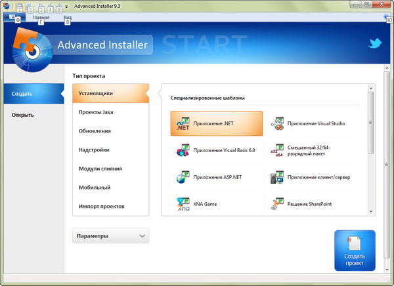Image resolution: width=394 pixels, height=286 pixels.
Task: Select the Приложение Visual Basic 6.0 template
Action: [216, 150]
